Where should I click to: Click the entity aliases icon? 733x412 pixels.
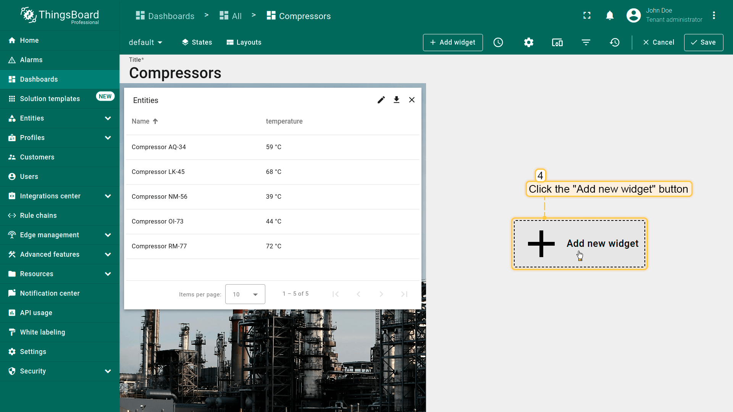(557, 42)
